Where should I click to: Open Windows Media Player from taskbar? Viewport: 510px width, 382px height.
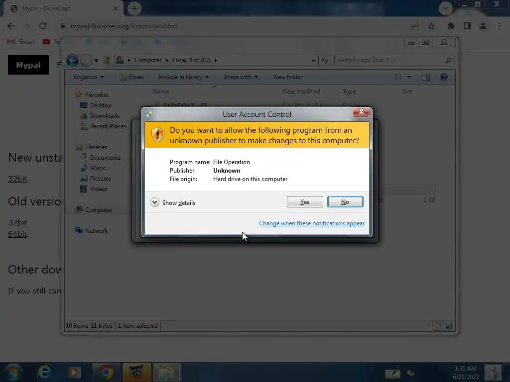point(74,372)
